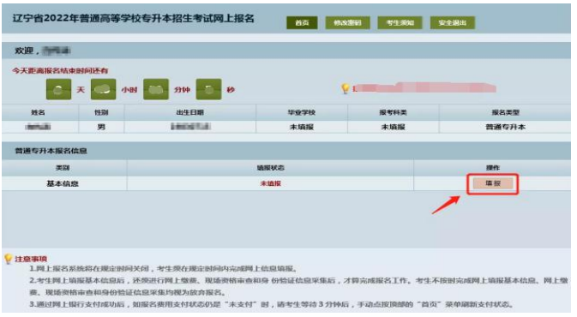Click the 普通专升本 cell under 报名类型
577x317 pixels.
click(505, 127)
